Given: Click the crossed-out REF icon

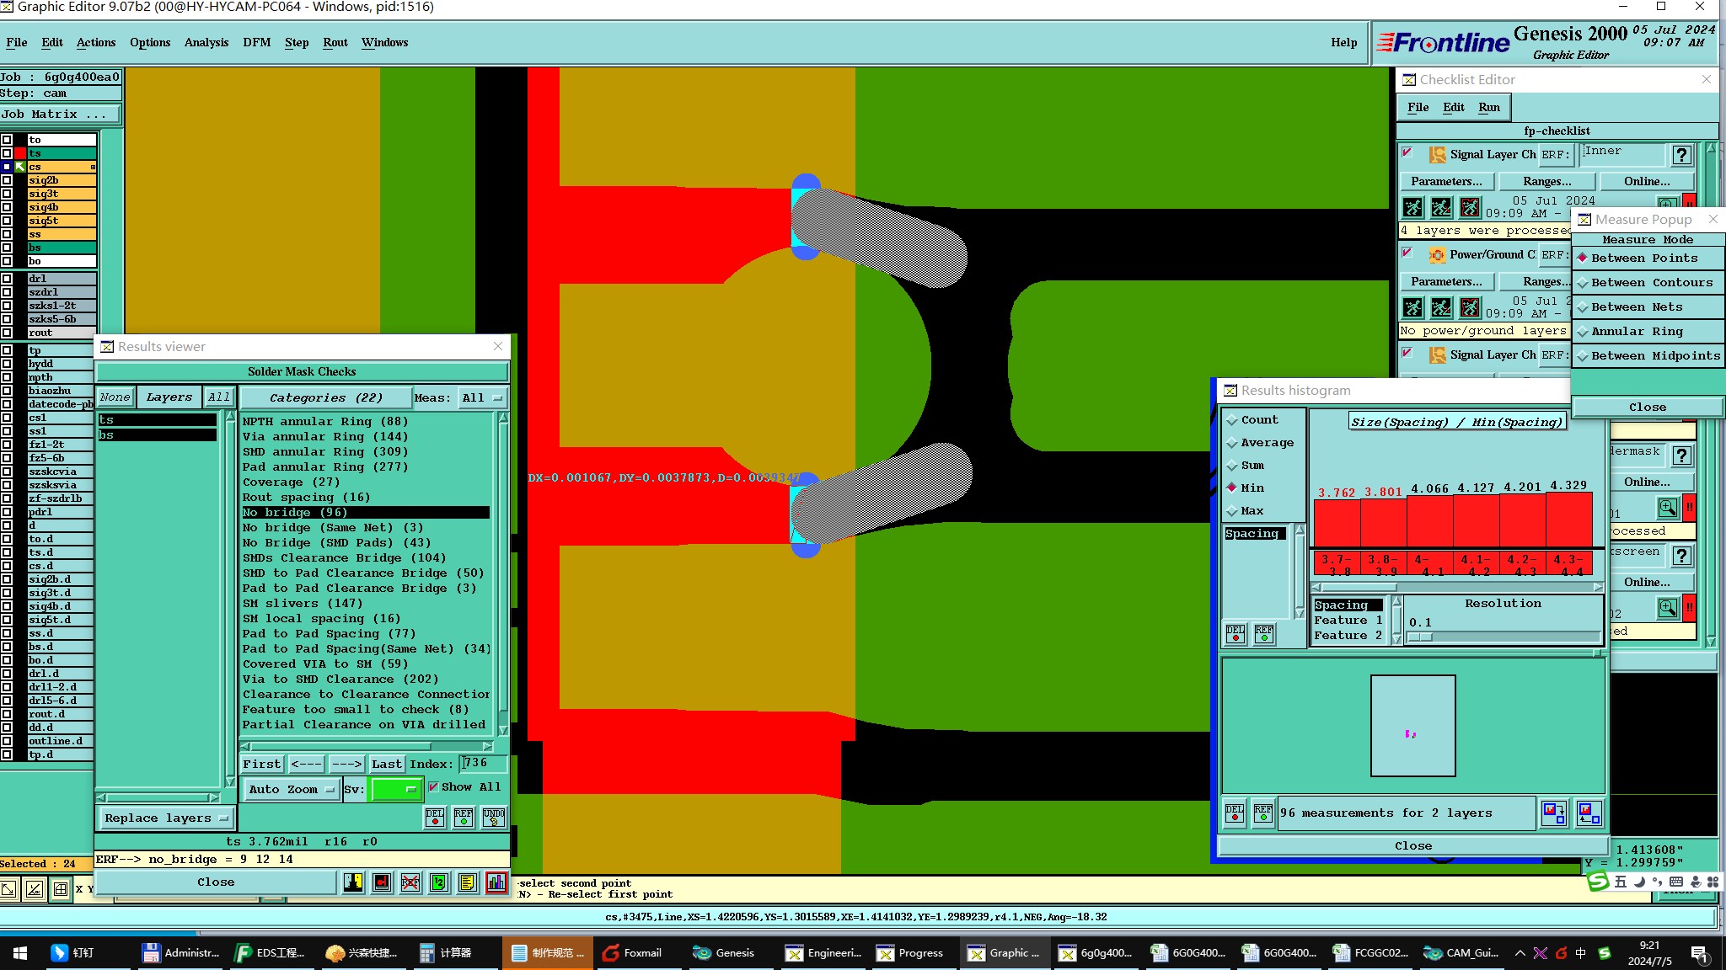Looking at the screenshot, I should [x=410, y=882].
